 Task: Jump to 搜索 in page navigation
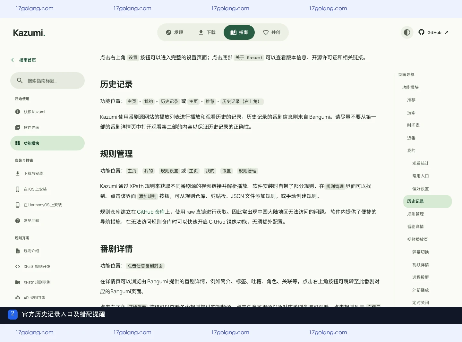coord(411,113)
